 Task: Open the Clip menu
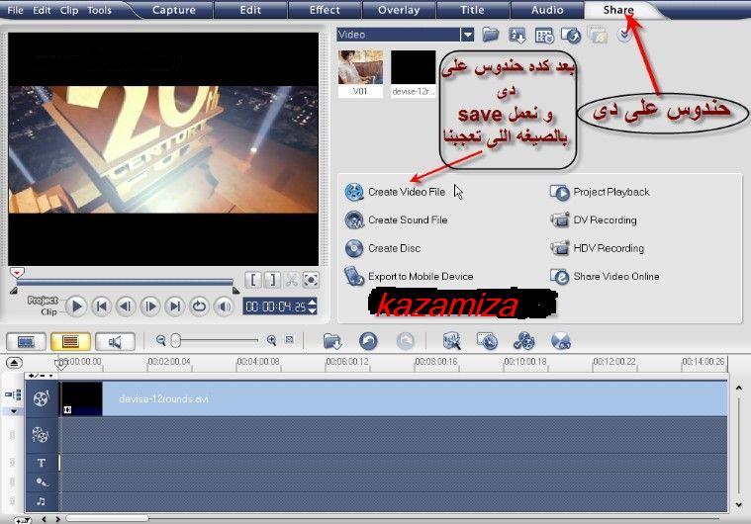pos(69,10)
